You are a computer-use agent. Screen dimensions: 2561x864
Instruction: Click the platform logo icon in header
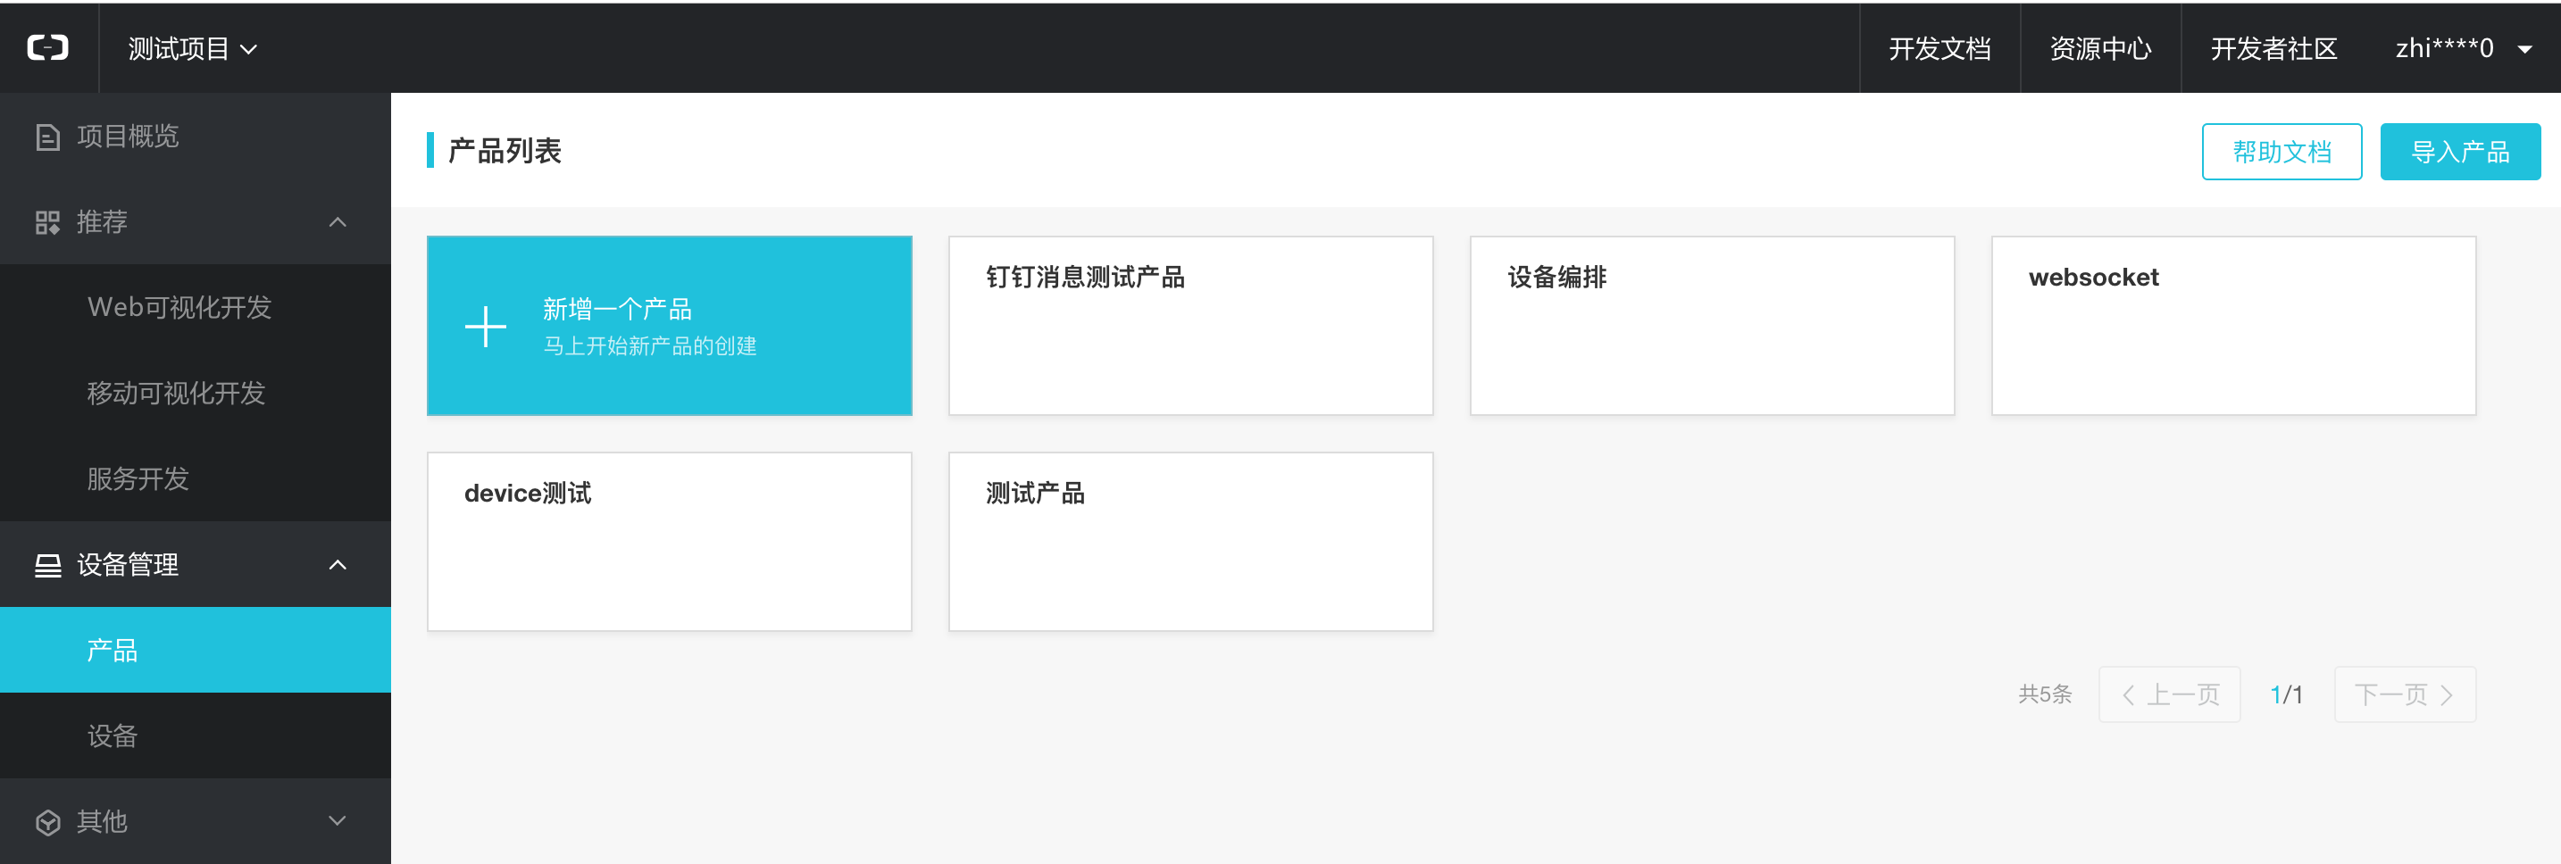[47, 47]
